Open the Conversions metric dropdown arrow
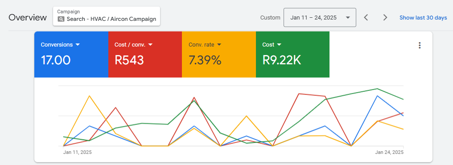 [78, 45]
